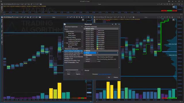Jump to latest bar in H1 chart
Viewport: 184px width, 103px height.
pyautogui.click(x=83, y=20)
